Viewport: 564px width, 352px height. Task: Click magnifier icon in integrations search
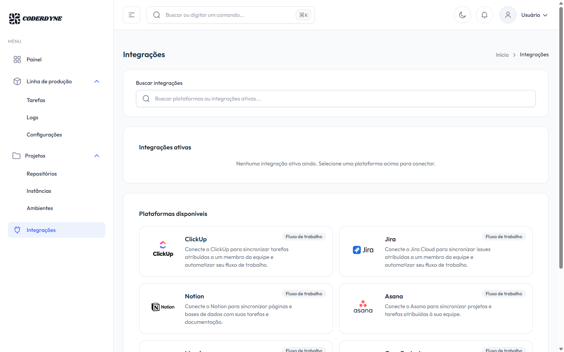click(x=146, y=99)
